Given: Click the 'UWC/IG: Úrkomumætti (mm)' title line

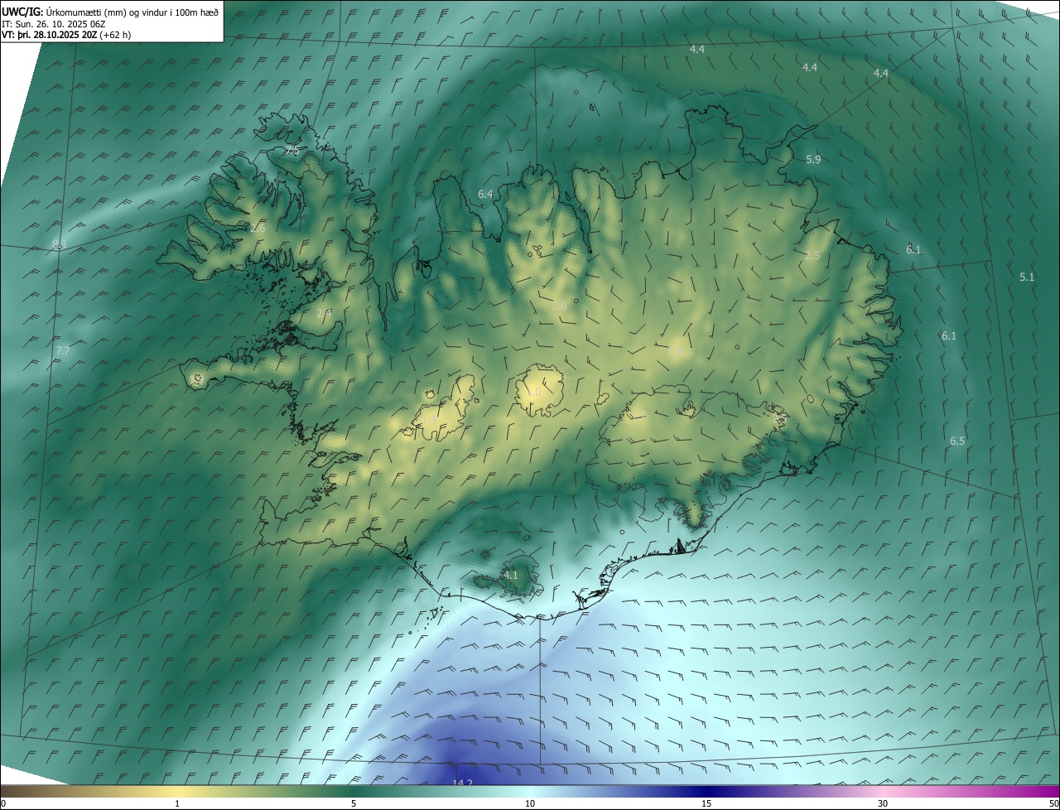Looking at the screenshot, I should coord(110,11).
